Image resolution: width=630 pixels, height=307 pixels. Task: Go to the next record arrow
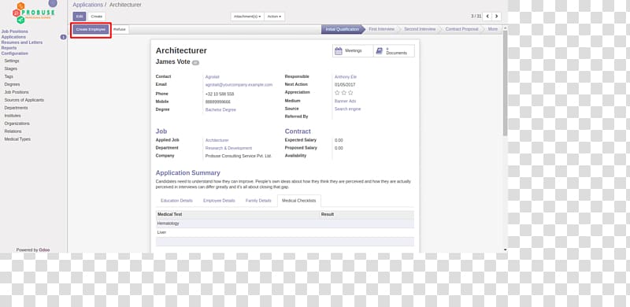pos(497,17)
